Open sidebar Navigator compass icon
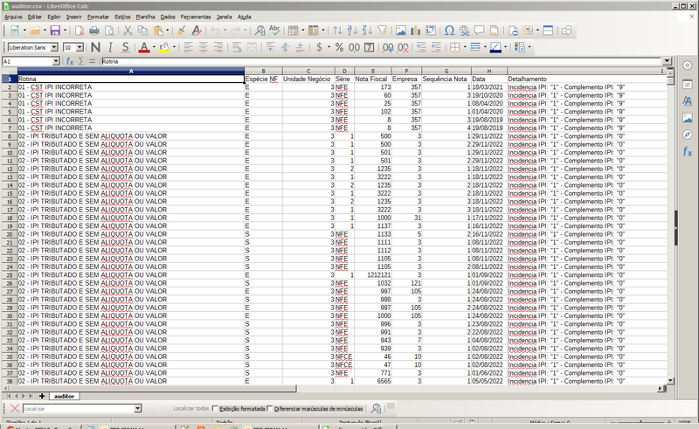Screen dimensions: 699x429 (688, 135)
